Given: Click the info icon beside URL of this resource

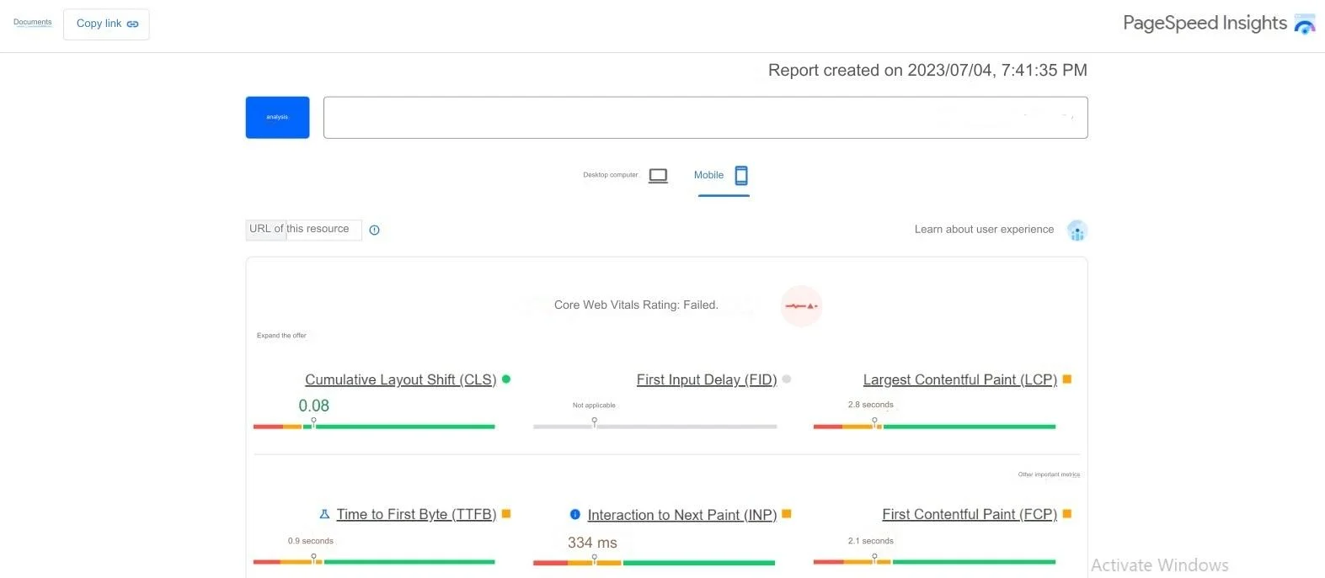Looking at the screenshot, I should pos(375,230).
